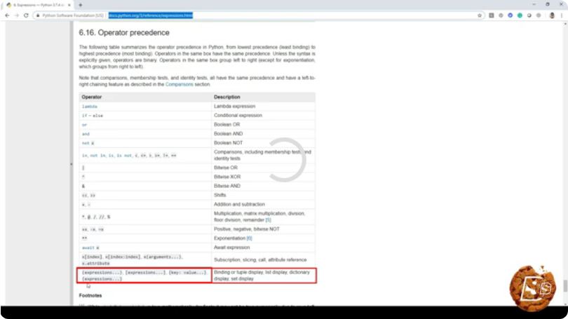
Task: Open Chrome three-dot menu
Action: [x=562, y=15]
